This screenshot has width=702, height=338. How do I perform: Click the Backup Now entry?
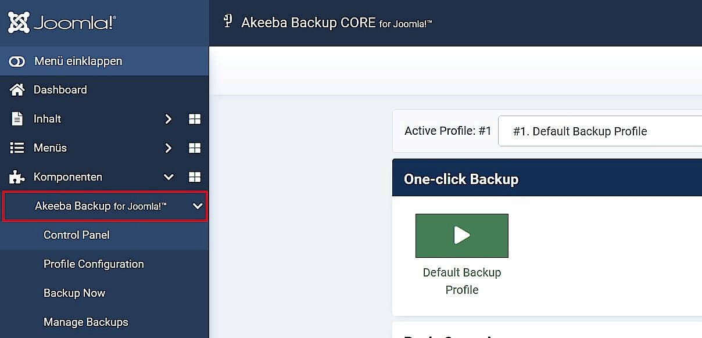point(74,293)
